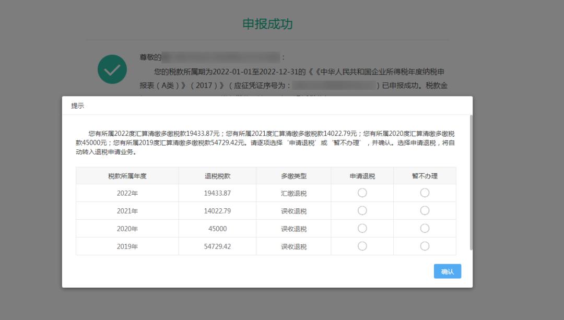Screen dimensions: 564x320
Task: Click the blue 确认 confirm button
Action: tap(447, 271)
